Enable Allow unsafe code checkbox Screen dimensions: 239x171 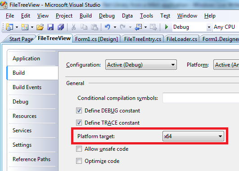click(x=79, y=149)
